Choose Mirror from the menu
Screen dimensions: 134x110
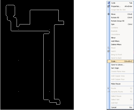click(x=120, y=38)
